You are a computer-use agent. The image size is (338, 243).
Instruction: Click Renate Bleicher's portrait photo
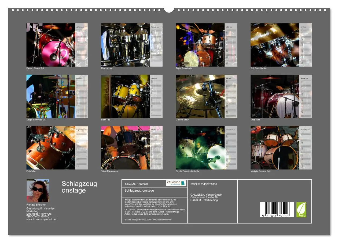(x=38, y=191)
